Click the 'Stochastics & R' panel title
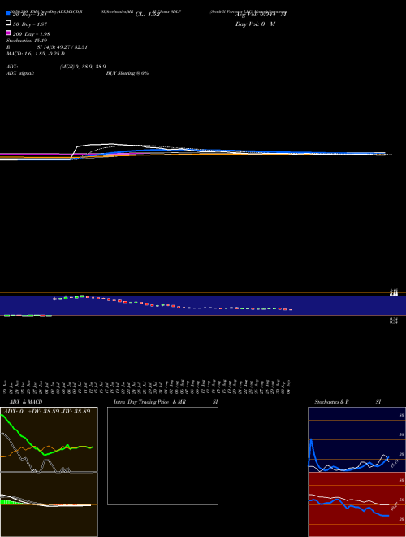Viewport: 406px width, 537px height. click(x=331, y=402)
